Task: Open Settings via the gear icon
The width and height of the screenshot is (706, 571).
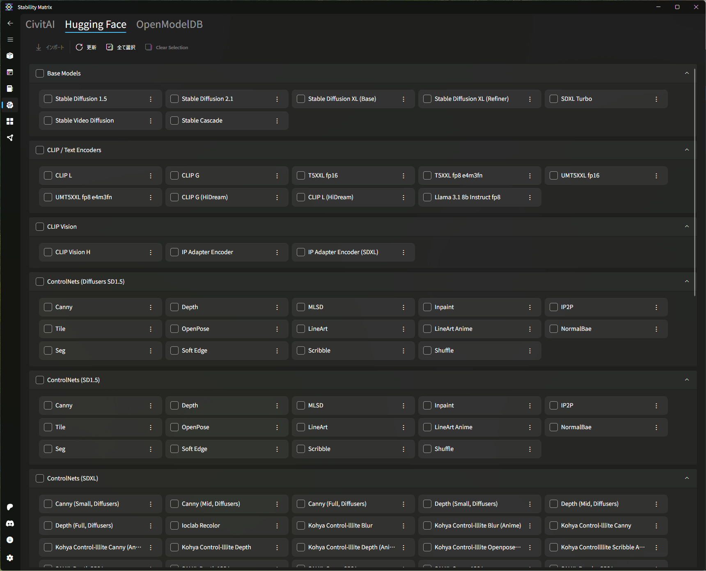Action: [10, 558]
